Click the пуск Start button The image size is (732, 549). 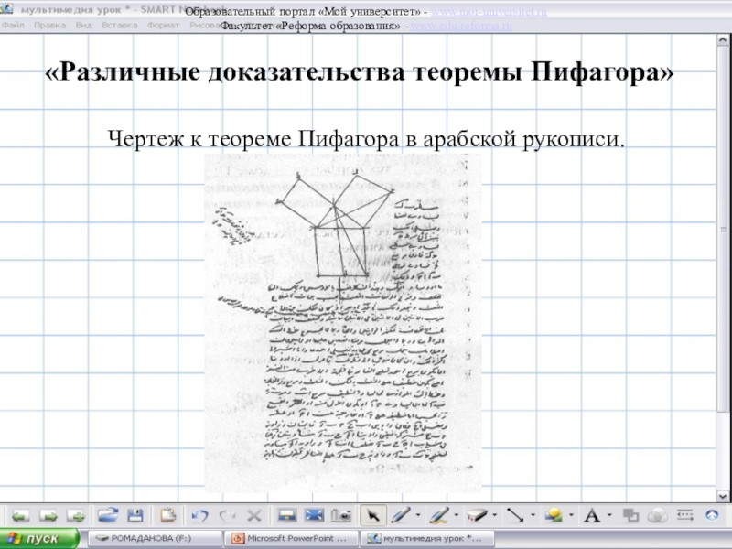pos(39,539)
